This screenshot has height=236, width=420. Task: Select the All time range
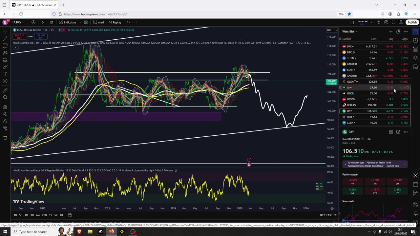pos(61,215)
